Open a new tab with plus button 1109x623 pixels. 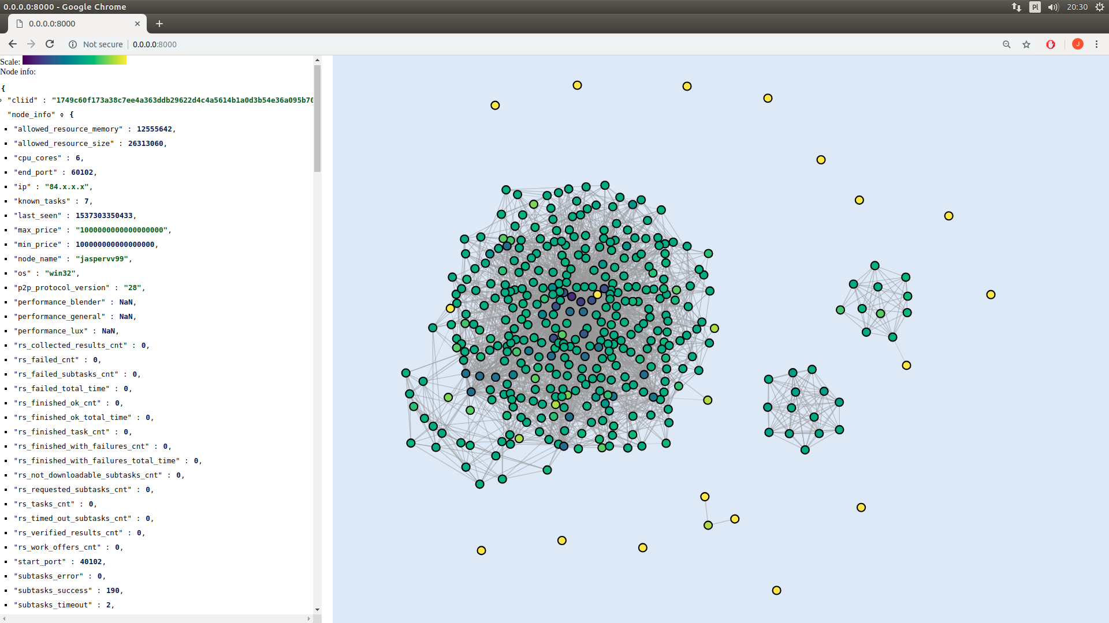(x=159, y=24)
